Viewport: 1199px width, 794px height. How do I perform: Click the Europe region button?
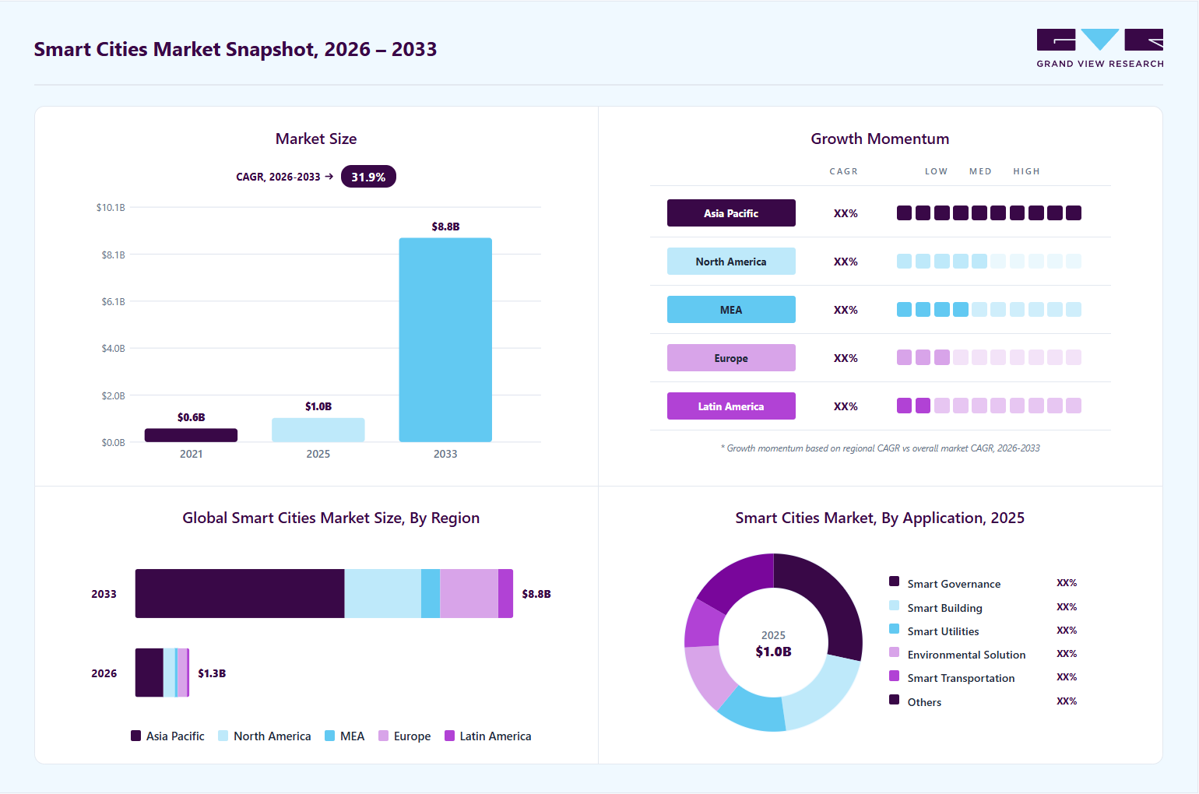pyautogui.click(x=731, y=358)
